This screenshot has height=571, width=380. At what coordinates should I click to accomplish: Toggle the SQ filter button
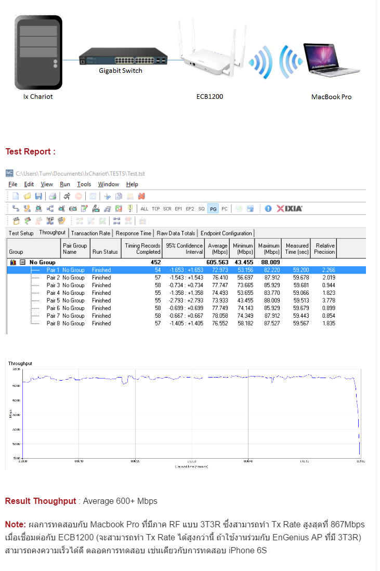(201, 209)
